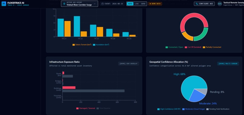The height and width of the screenshot is (115, 244).
Task: Toggle the Partially Connected legend entry
Action: (212, 47)
